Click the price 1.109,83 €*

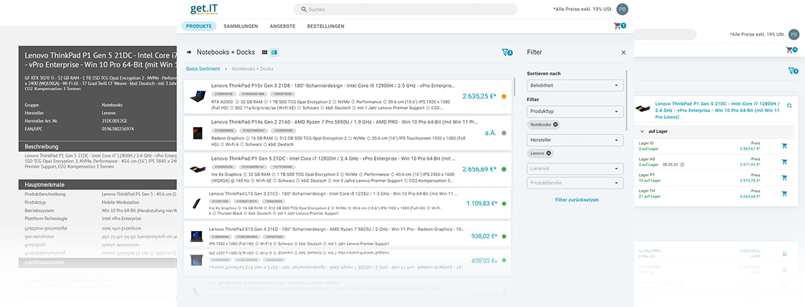pyautogui.click(x=482, y=203)
